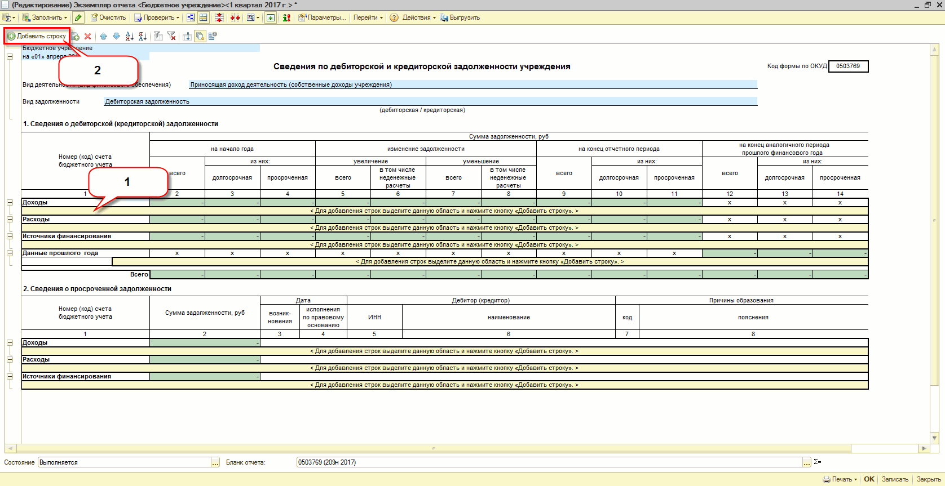Collapse the report header group
Image resolution: width=945 pixels, height=486 pixels.
point(10,56)
